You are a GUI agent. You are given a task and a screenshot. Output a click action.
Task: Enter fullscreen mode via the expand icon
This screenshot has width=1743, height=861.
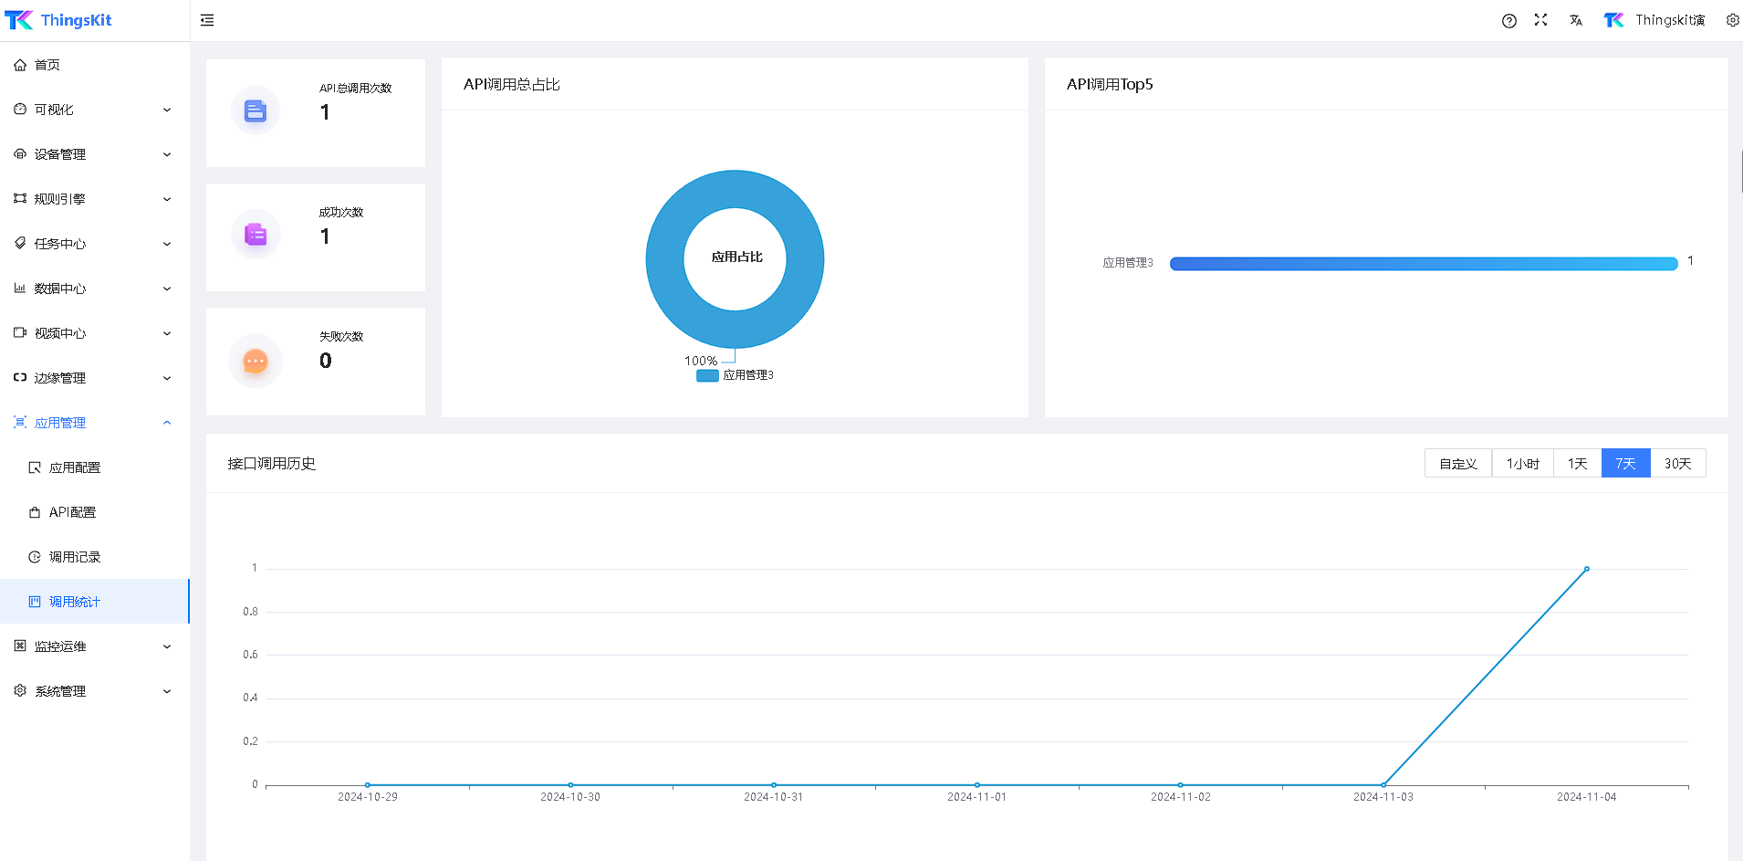pos(1540,20)
